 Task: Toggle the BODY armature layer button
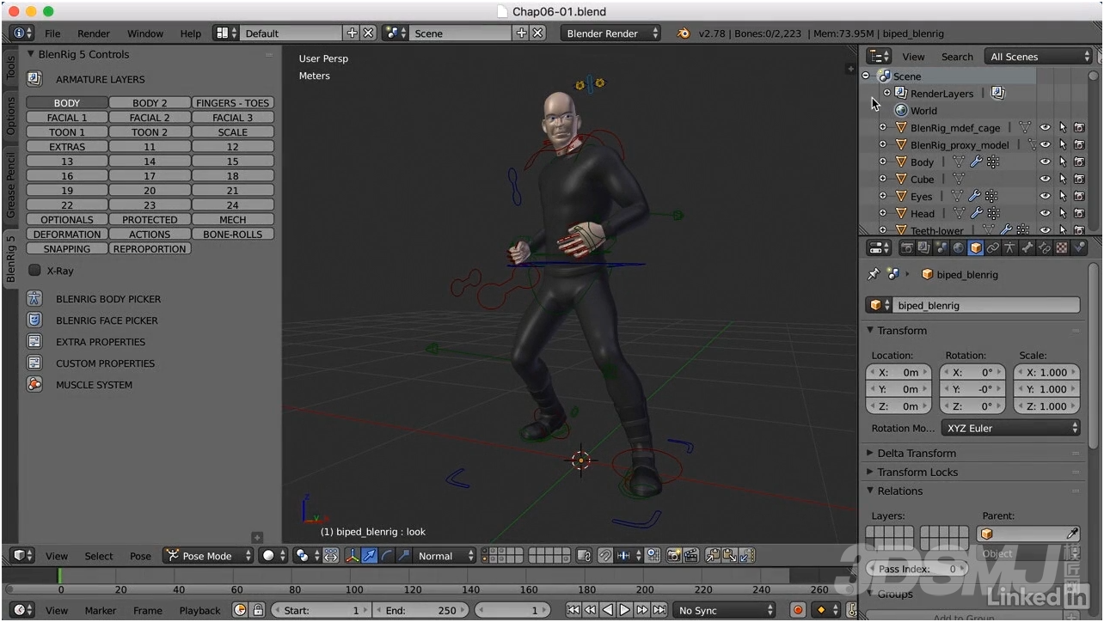click(x=67, y=103)
